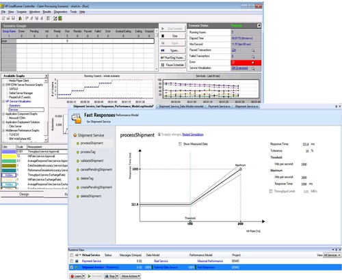Expand the HP Service Virtualization tree node
342x280 pixels.
coord(3,102)
